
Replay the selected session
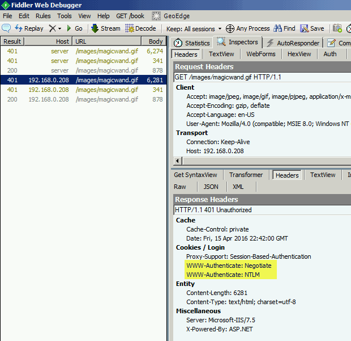[29, 28]
